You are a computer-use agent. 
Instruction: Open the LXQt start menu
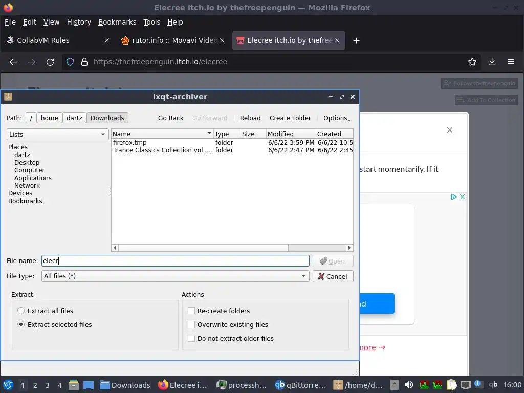click(8, 385)
